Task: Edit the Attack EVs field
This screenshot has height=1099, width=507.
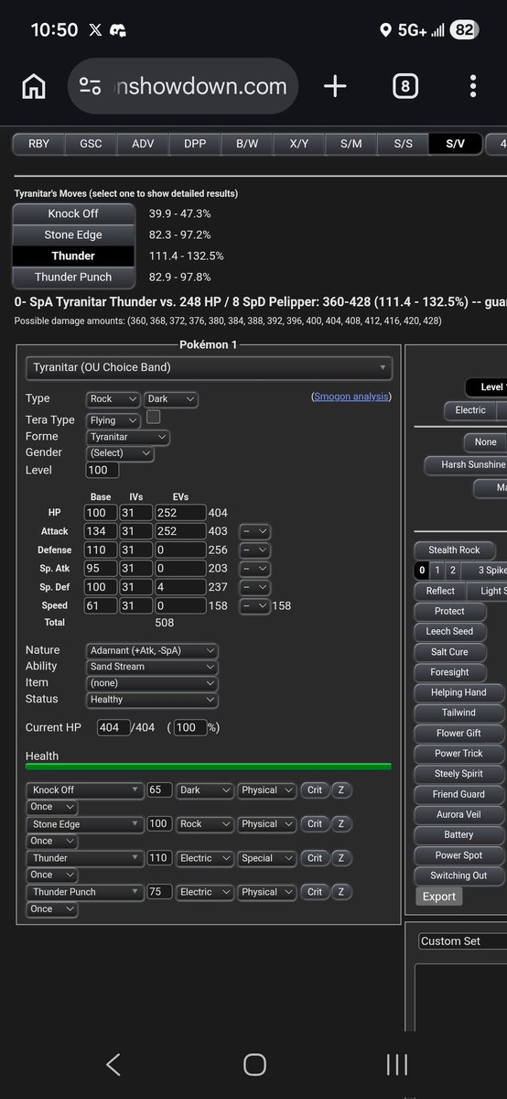Action: pyautogui.click(x=179, y=531)
